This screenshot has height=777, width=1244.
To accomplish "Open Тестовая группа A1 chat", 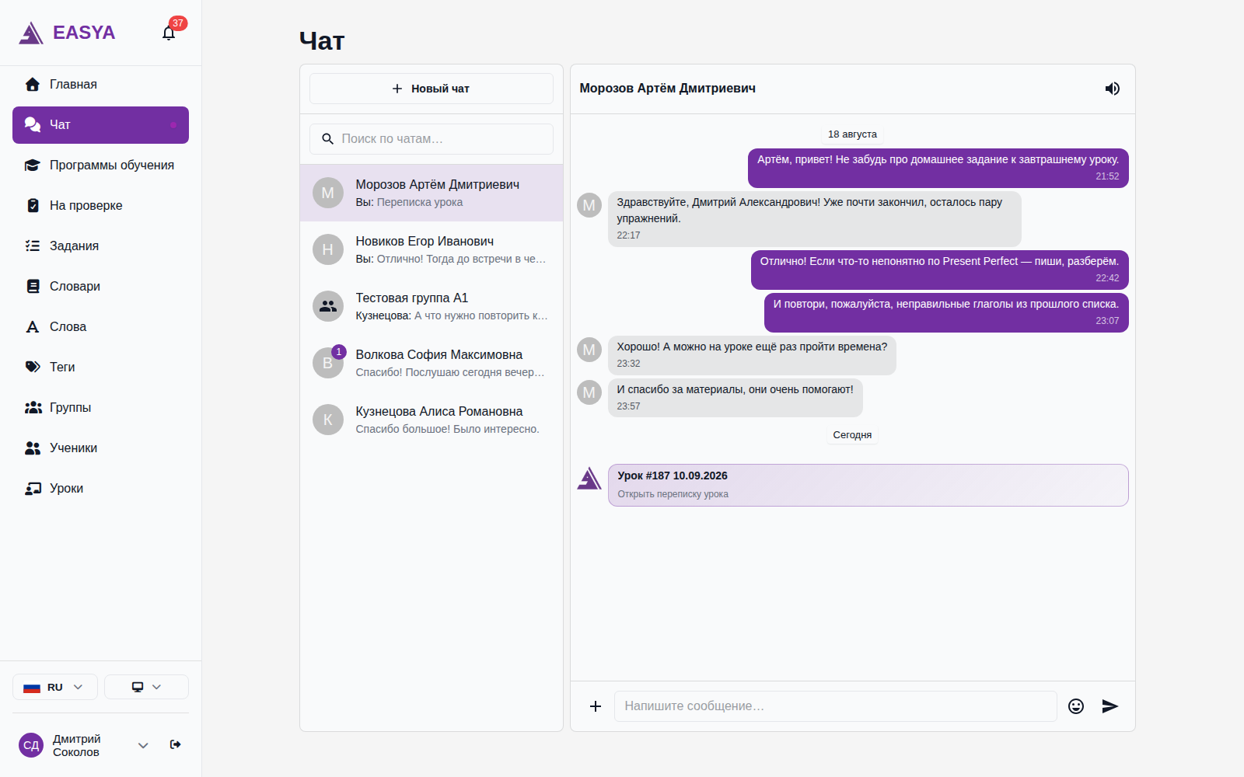I will (x=432, y=306).
